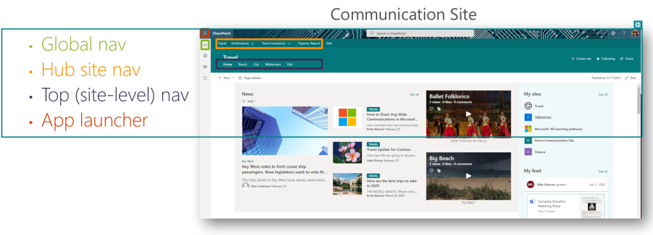
Task: Open the Settings gear in the suite bar
Action: [x=613, y=33]
